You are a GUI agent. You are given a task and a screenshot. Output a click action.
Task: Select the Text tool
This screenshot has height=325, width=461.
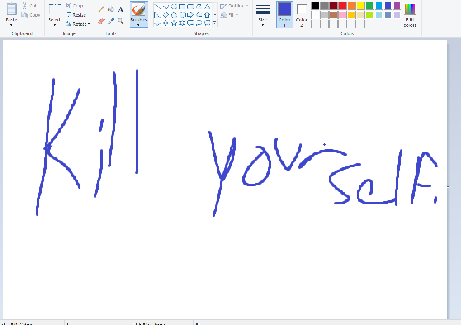(x=121, y=9)
